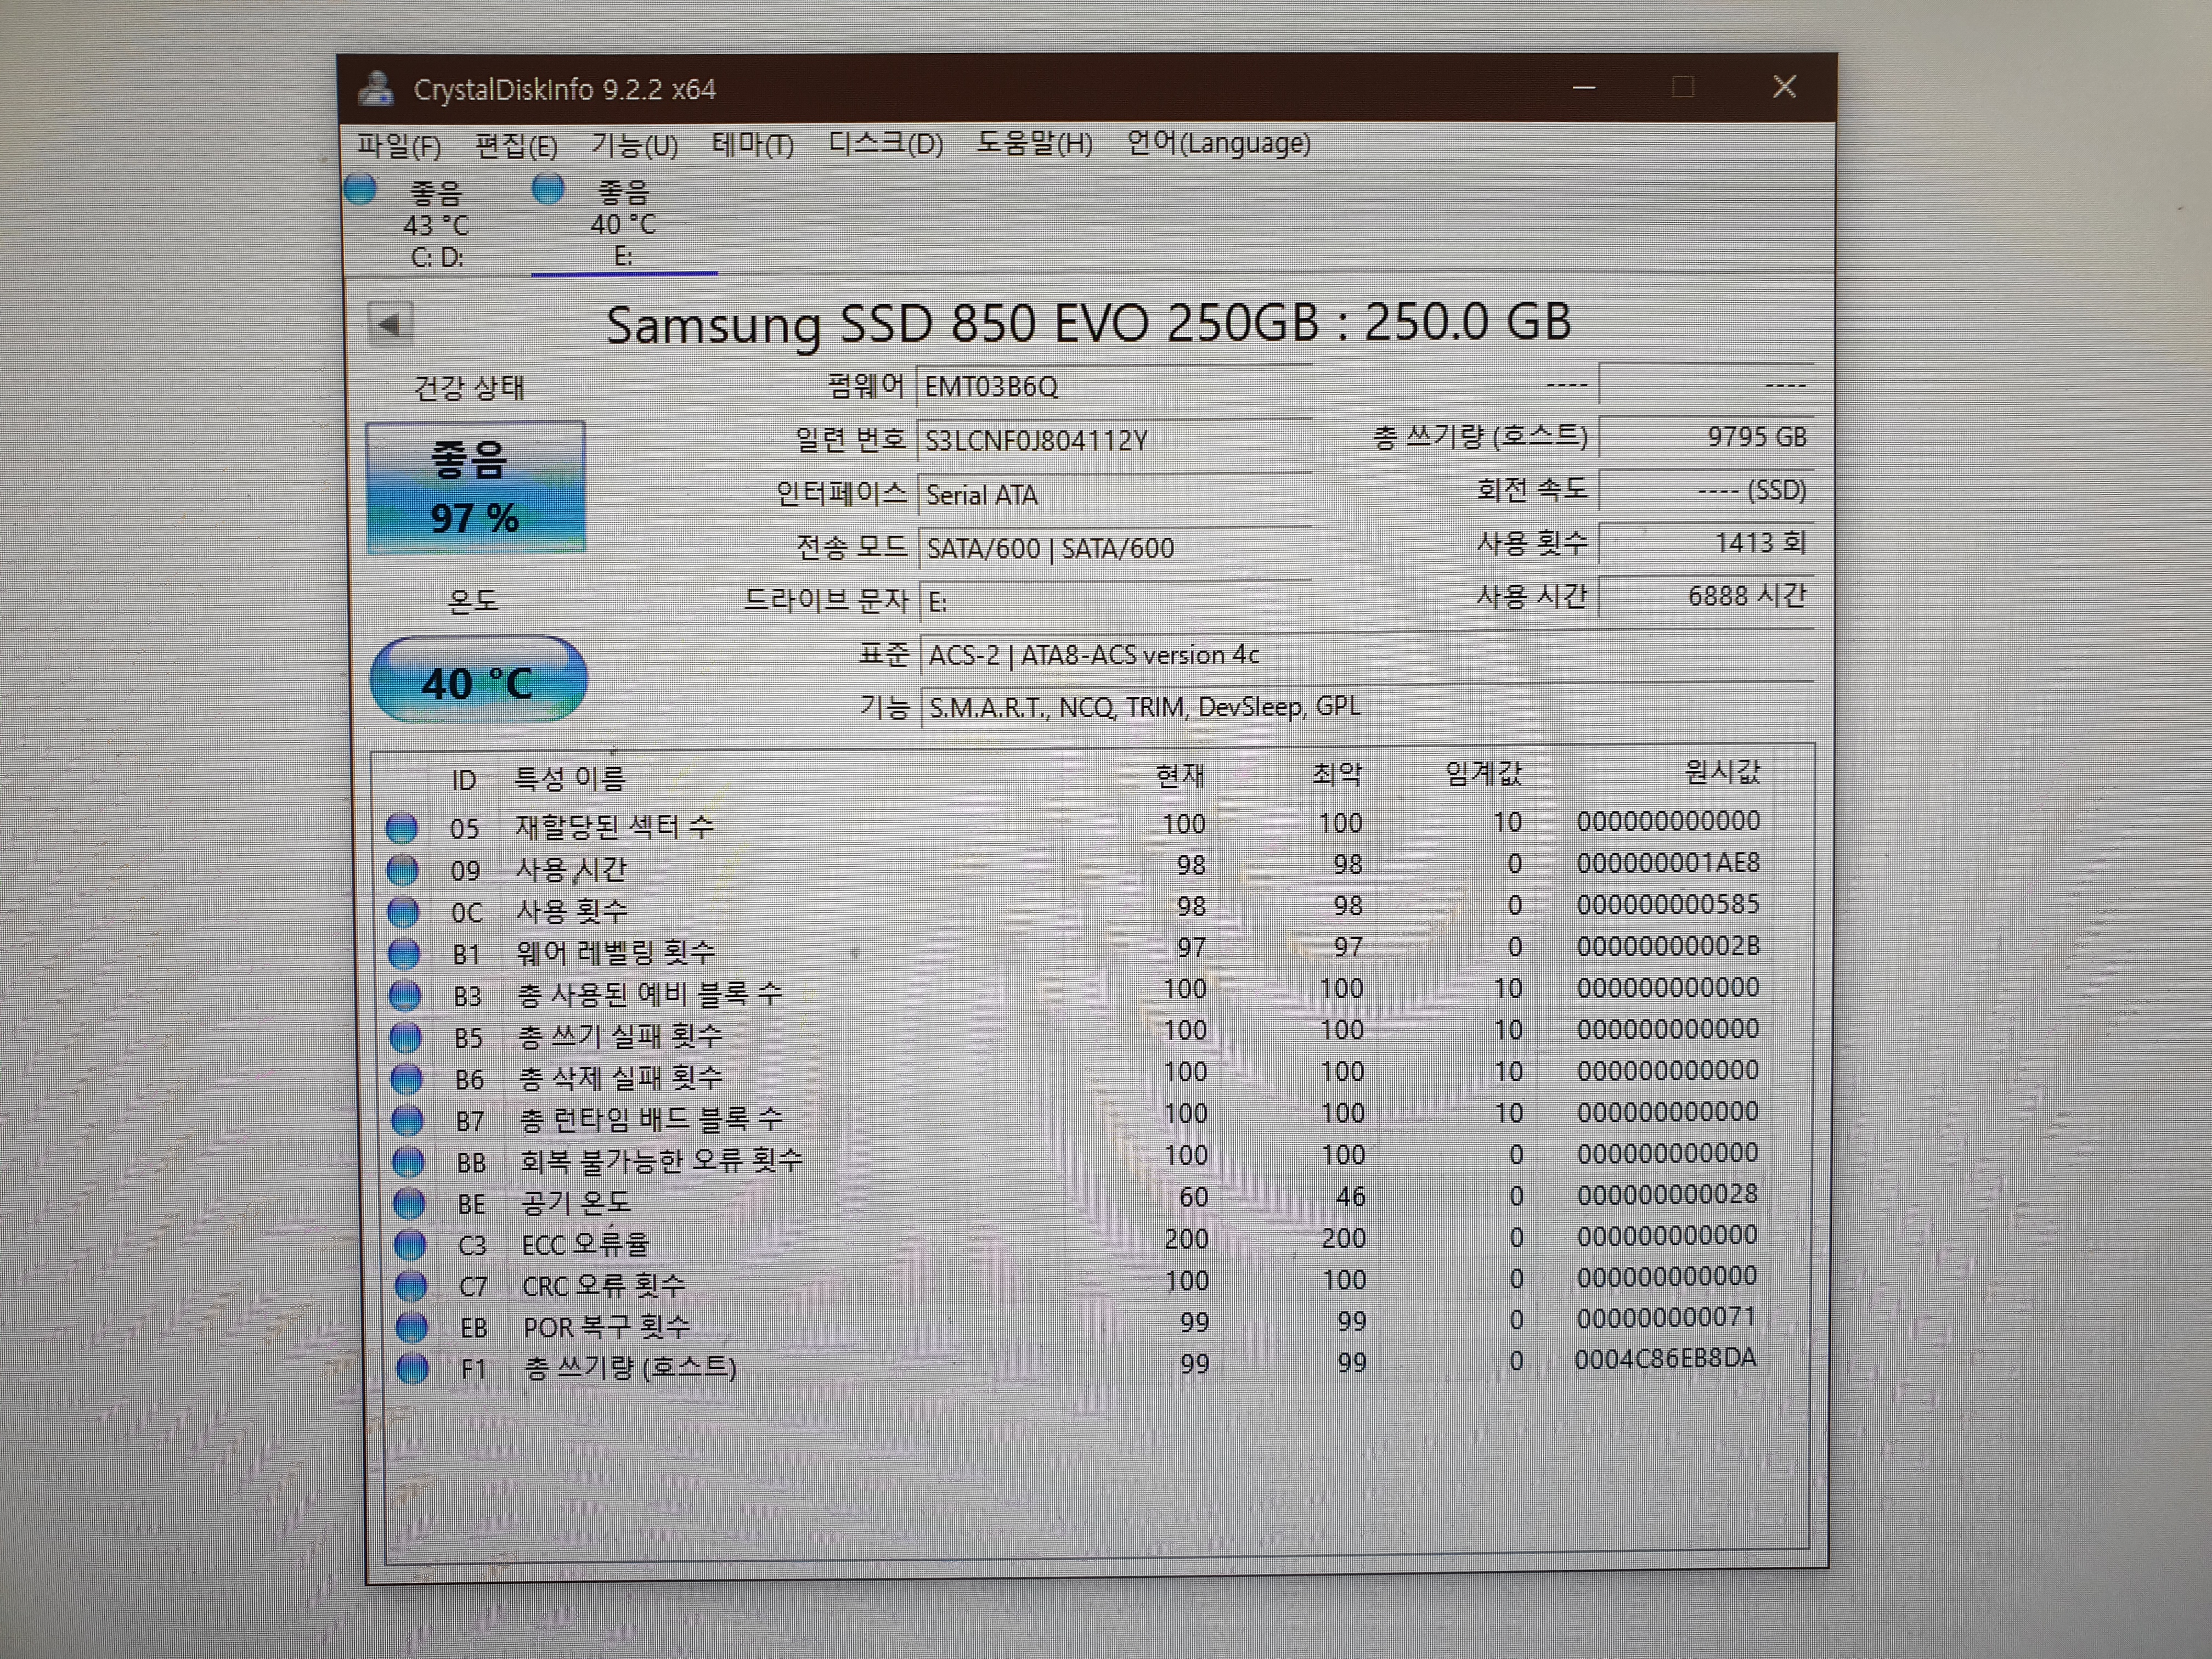Image resolution: width=2212 pixels, height=1659 pixels.
Task: Click raw value 0004C86EB8DA
Action: point(1665,1358)
